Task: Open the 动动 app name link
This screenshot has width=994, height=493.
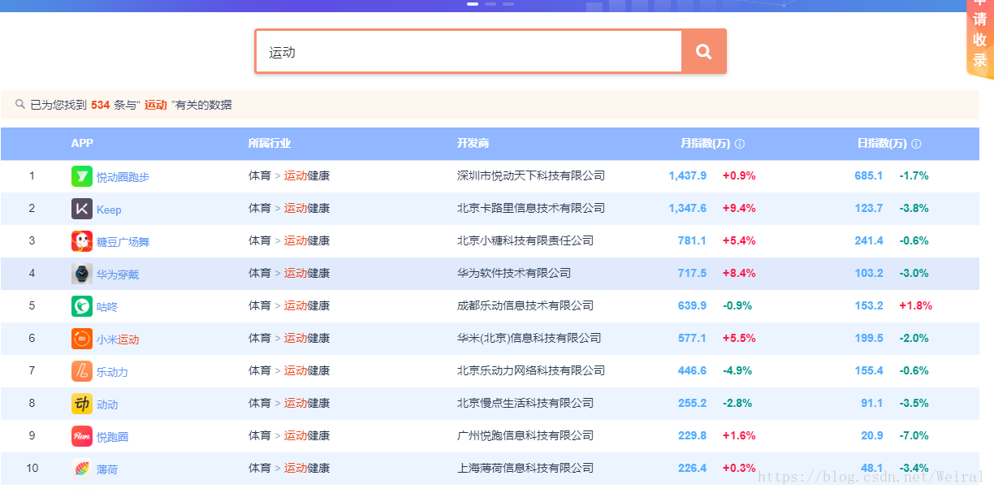Action: pos(107,404)
